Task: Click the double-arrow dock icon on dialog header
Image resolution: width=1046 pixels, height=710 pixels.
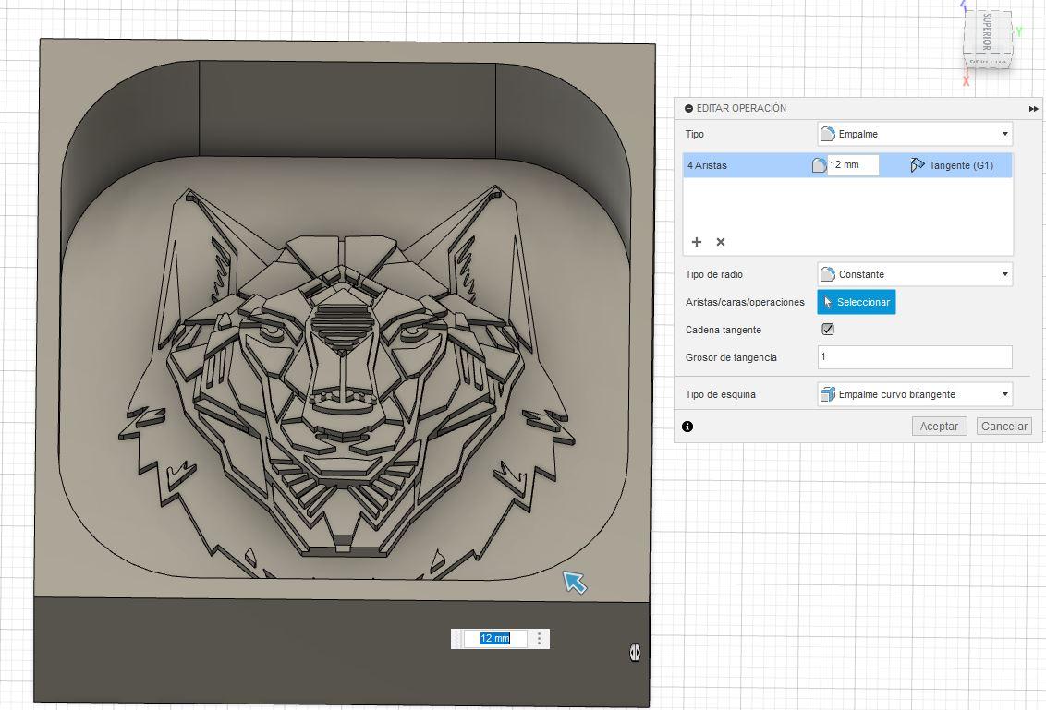Action: pyautogui.click(x=1033, y=109)
